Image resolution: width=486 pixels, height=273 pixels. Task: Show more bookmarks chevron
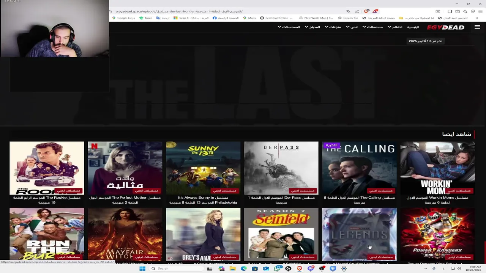pyautogui.click(x=477, y=18)
